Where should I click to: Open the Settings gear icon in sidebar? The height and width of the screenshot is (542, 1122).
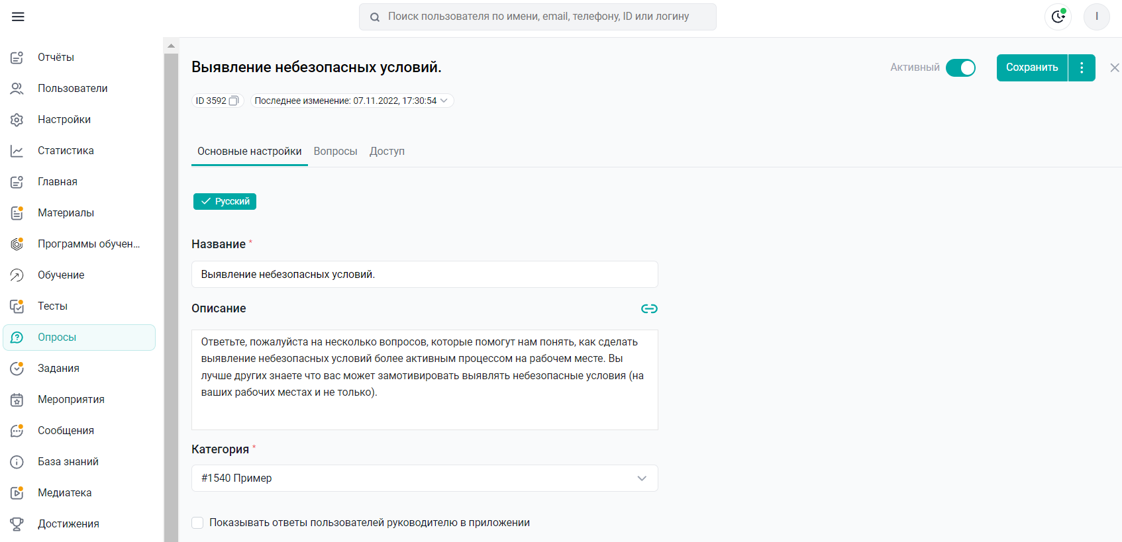(x=17, y=120)
